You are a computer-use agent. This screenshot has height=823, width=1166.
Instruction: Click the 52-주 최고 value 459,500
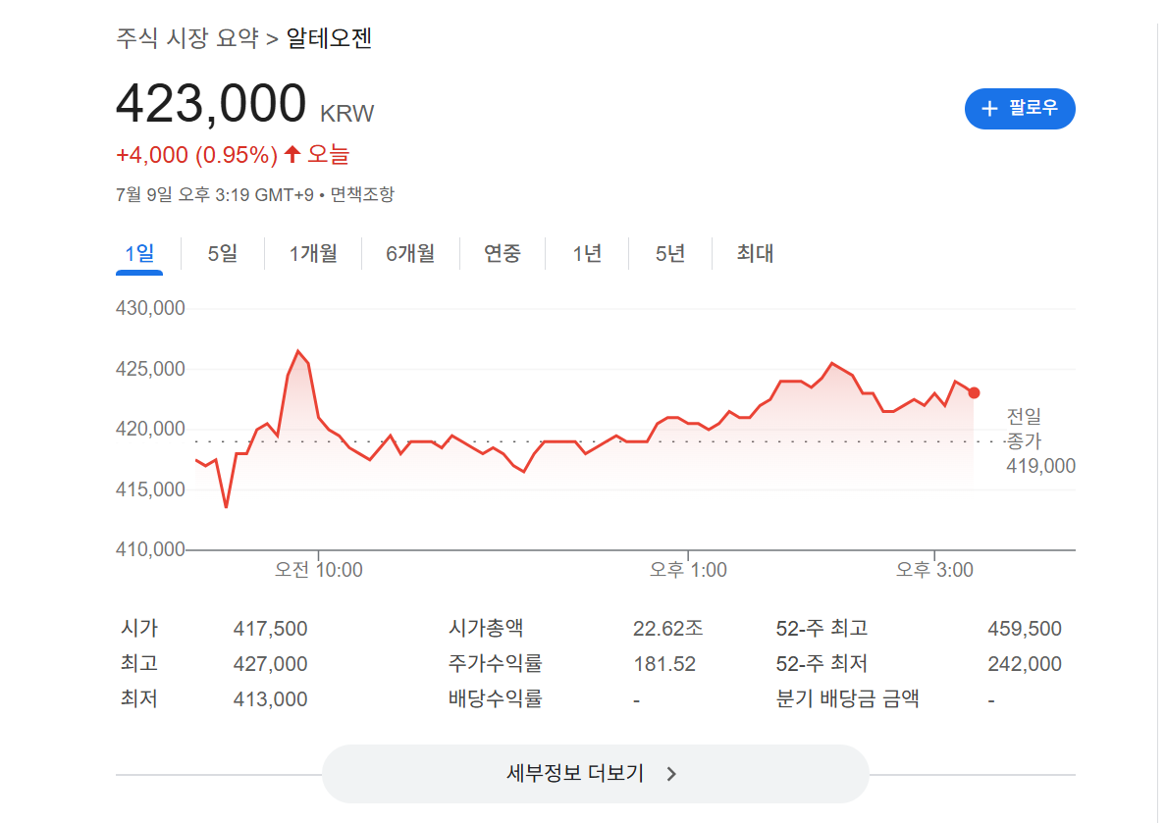click(x=1025, y=629)
